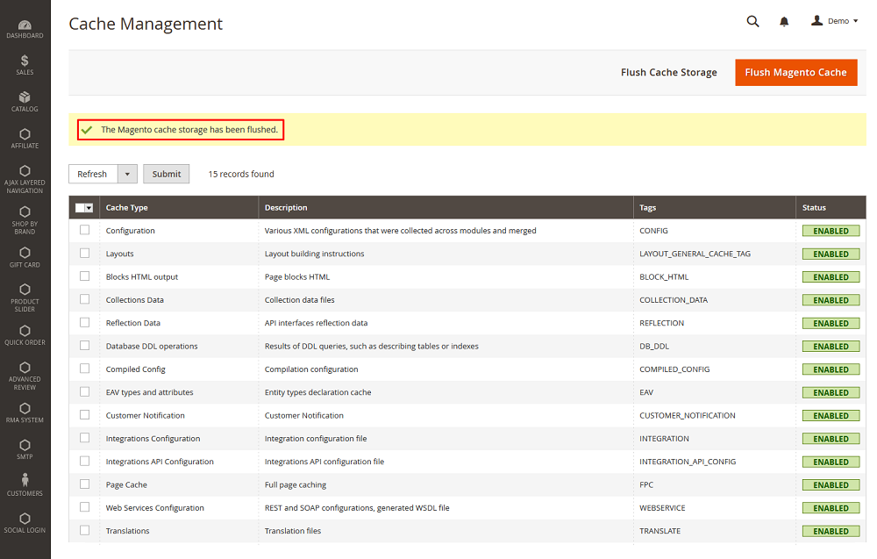Open the SMTP sidebar icon

(25, 449)
